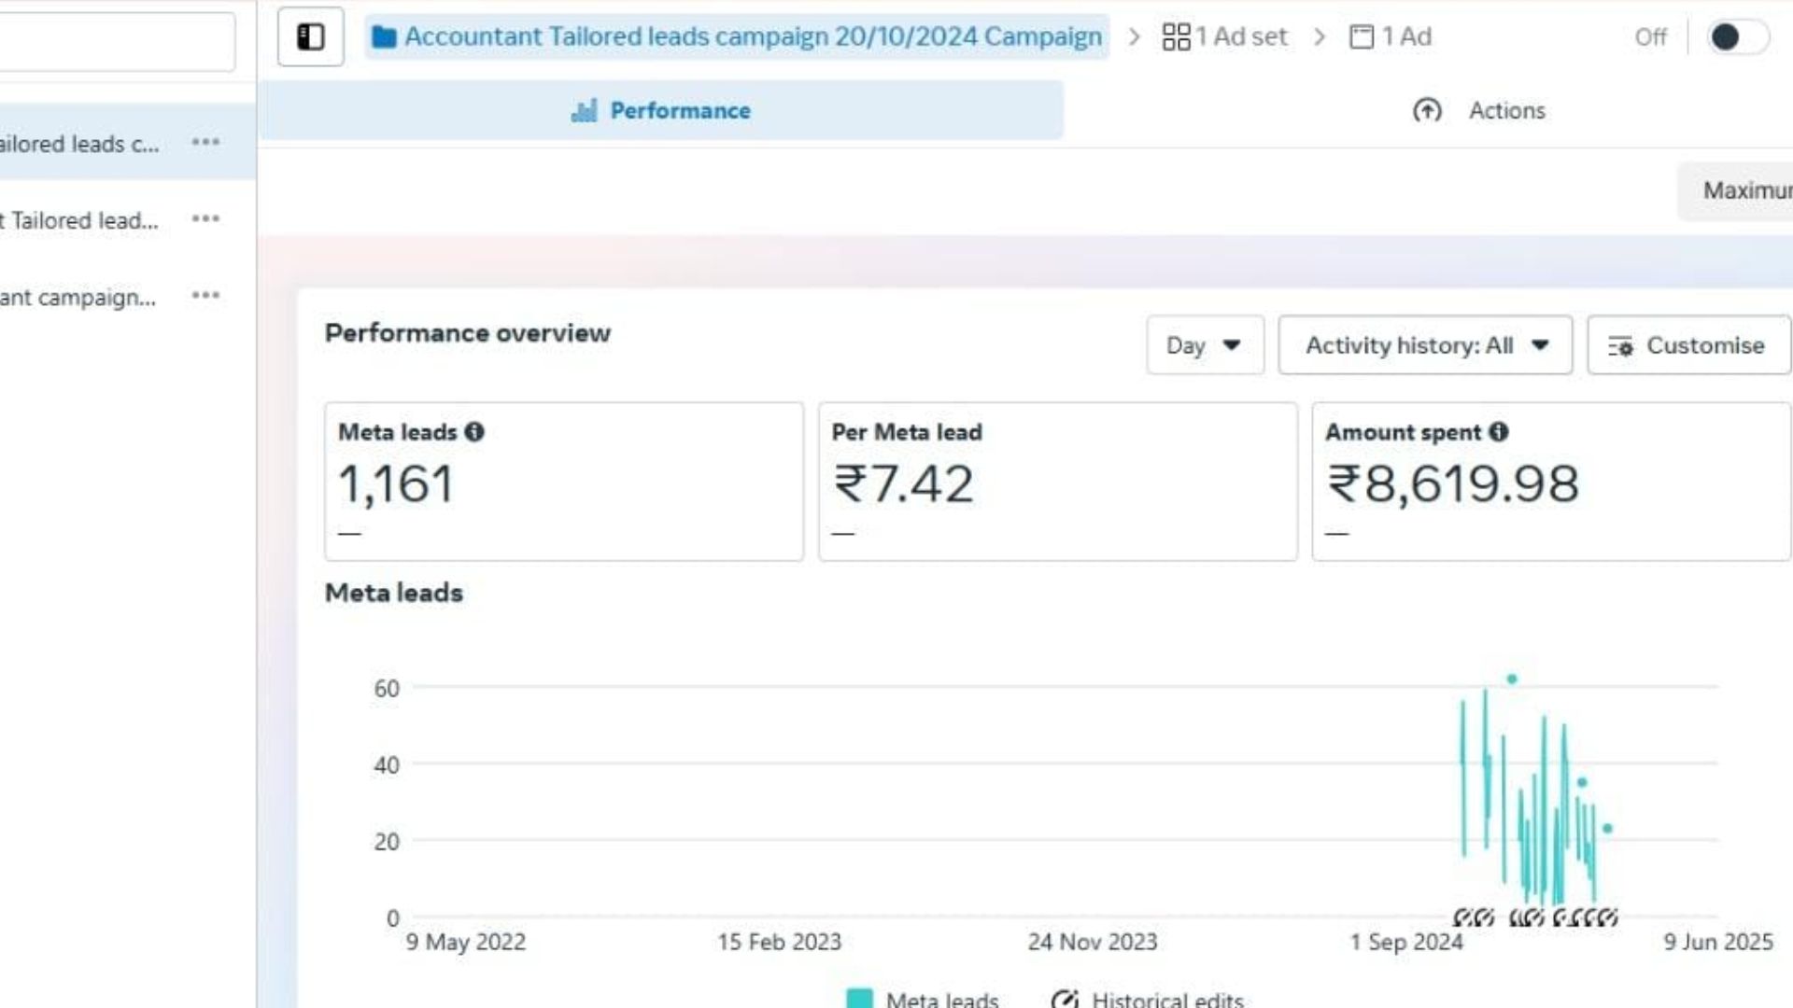The height and width of the screenshot is (1008, 1793).
Task: Click the Customise settings icon
Action: tap(1620, 346)
